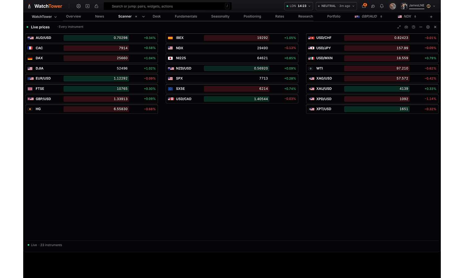The height and width of the screenshot is (278, 464).
Task: Go to the Seasonality tab
Action: pos(220,17)
